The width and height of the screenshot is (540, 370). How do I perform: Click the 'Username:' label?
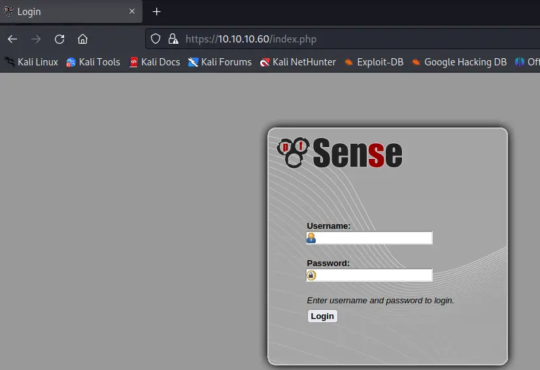(329, 226)
